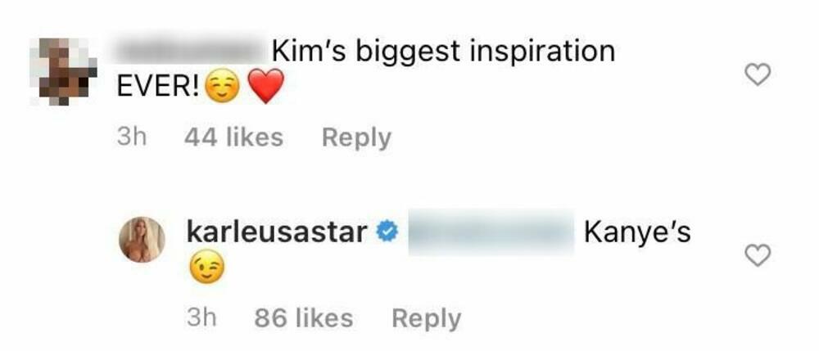Open the blurred username of first commenter
This screenshot has height=351, width=819.
click(192, 52)
